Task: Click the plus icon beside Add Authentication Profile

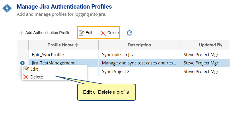Action: [x=21, y=33]
